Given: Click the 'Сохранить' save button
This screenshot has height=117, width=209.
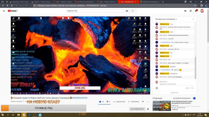Looking at the screenshot, I should [134, 102].
